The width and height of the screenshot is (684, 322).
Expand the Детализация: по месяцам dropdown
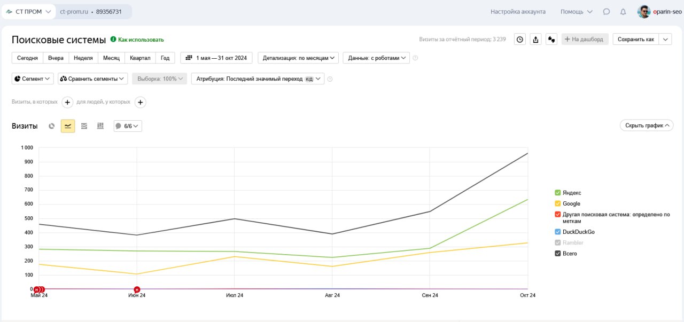(298, 58)
